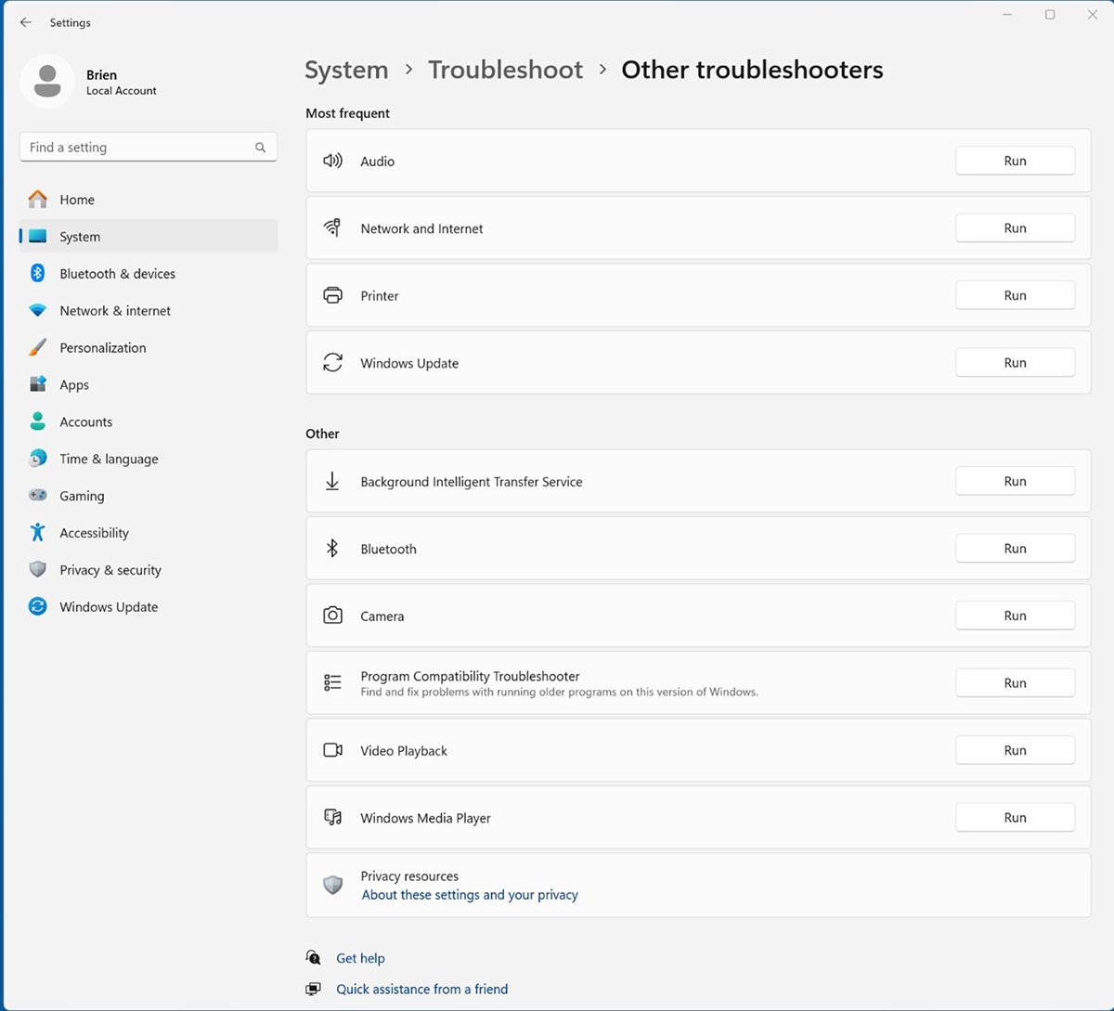Go to Network & internet settings

115,311
